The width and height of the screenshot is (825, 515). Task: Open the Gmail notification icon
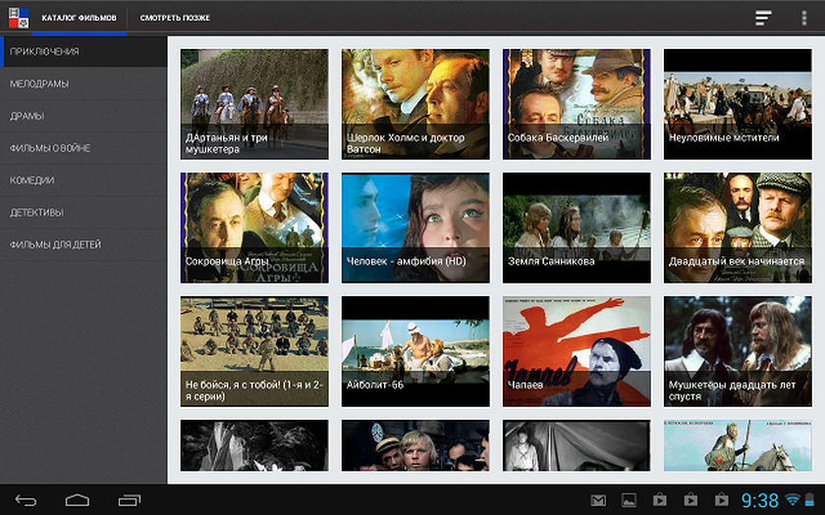tap(597, 500)
